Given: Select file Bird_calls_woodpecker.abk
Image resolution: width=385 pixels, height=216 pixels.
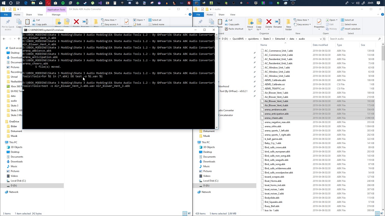Looking at the screenshot, I should pyautogui.click(x=279, y=172).
